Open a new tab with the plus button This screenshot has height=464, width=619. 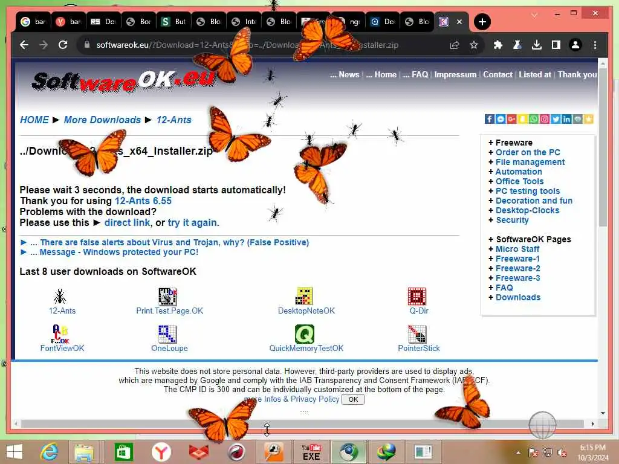click(x=482, y=22)
